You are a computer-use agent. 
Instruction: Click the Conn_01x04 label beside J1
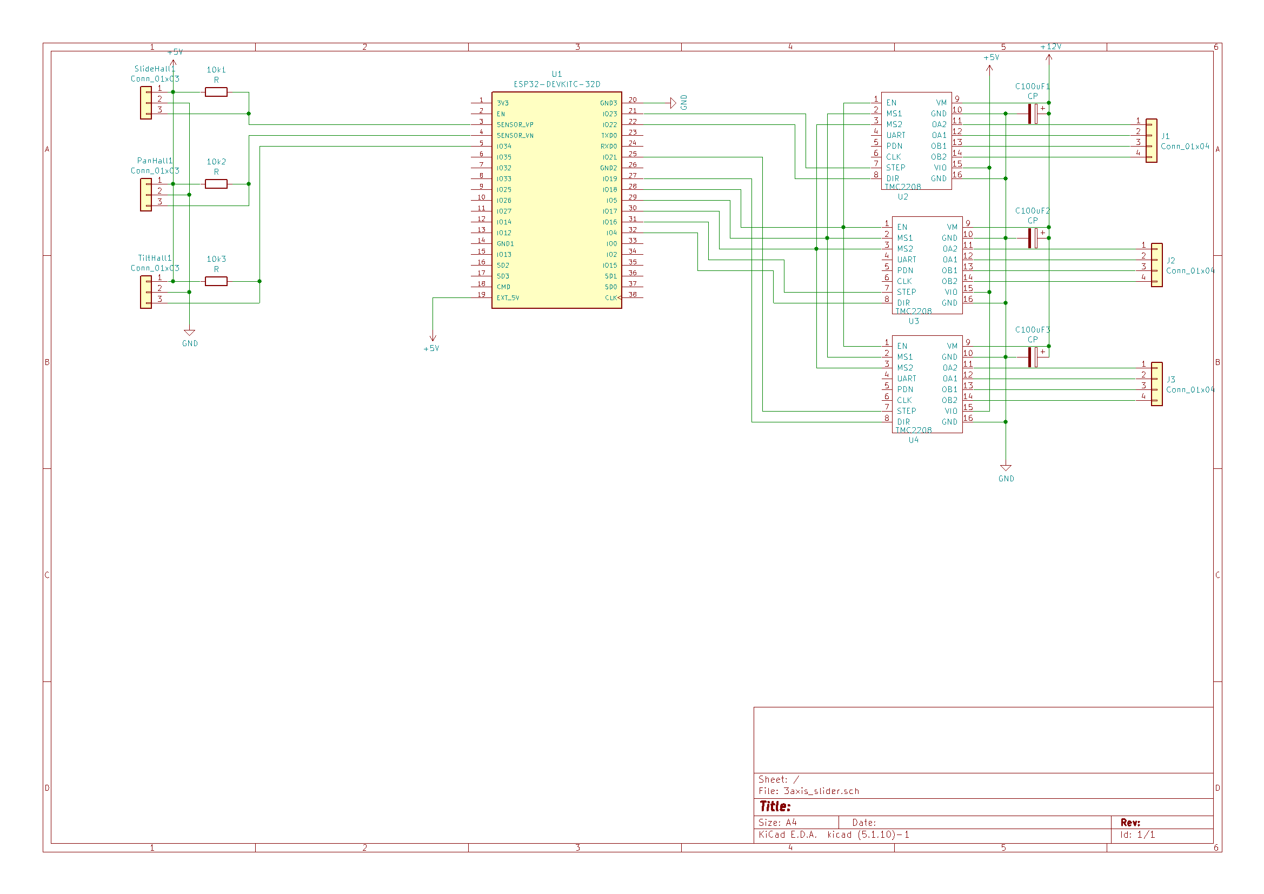tap(1185, 147)
